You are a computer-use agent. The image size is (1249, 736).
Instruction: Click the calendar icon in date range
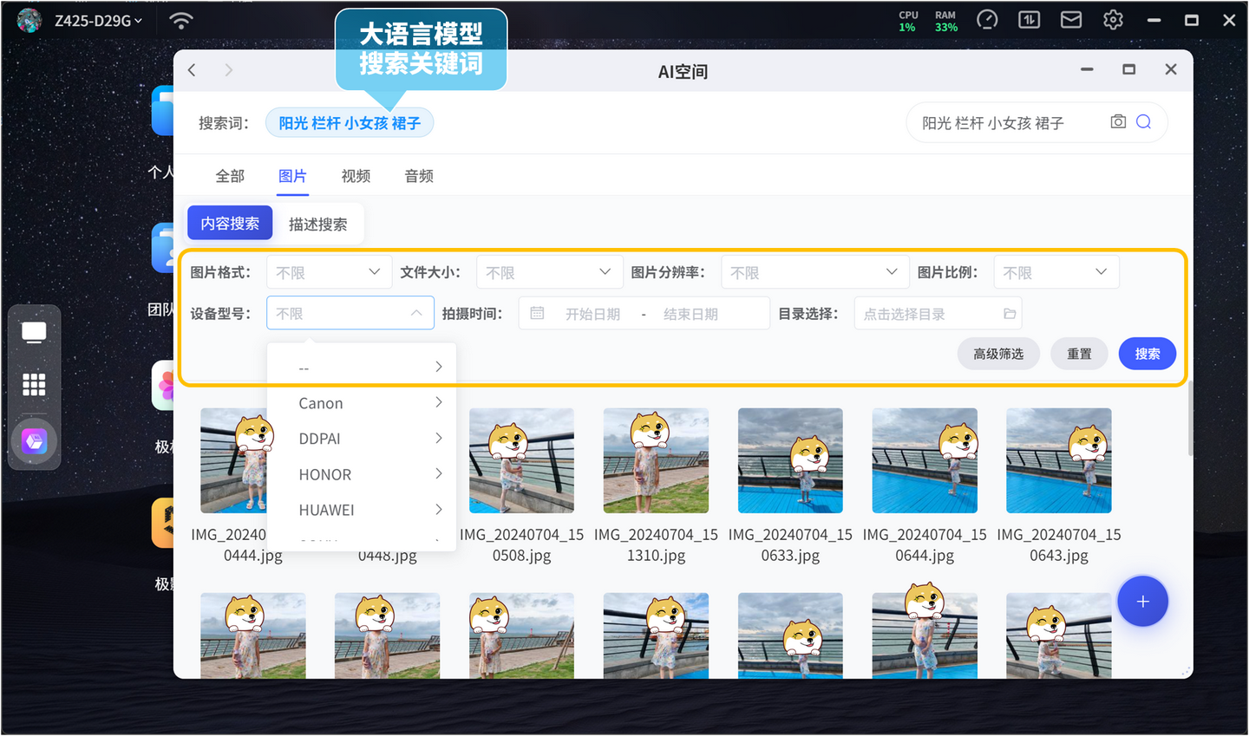[537, 314]
